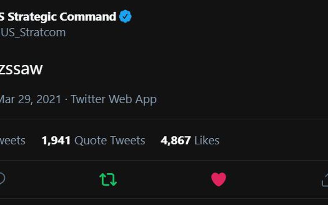328x205 pixels.
Task: Select the "Quote Tweets" label text
Action: [x=110, y=140]
